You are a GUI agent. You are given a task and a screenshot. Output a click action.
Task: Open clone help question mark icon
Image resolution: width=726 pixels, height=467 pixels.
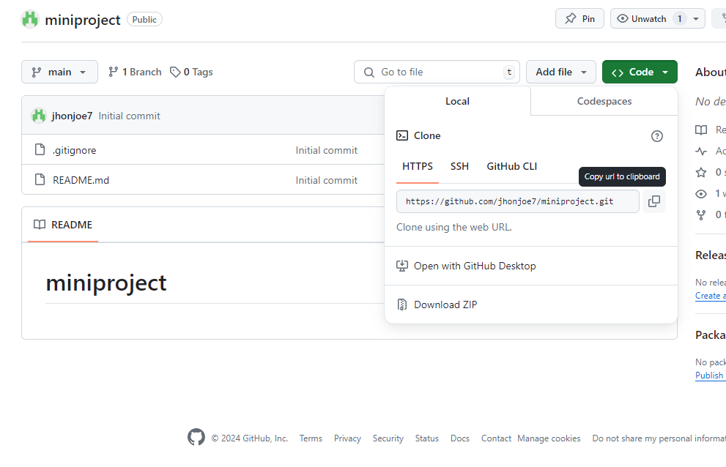(x=656, y=136)
